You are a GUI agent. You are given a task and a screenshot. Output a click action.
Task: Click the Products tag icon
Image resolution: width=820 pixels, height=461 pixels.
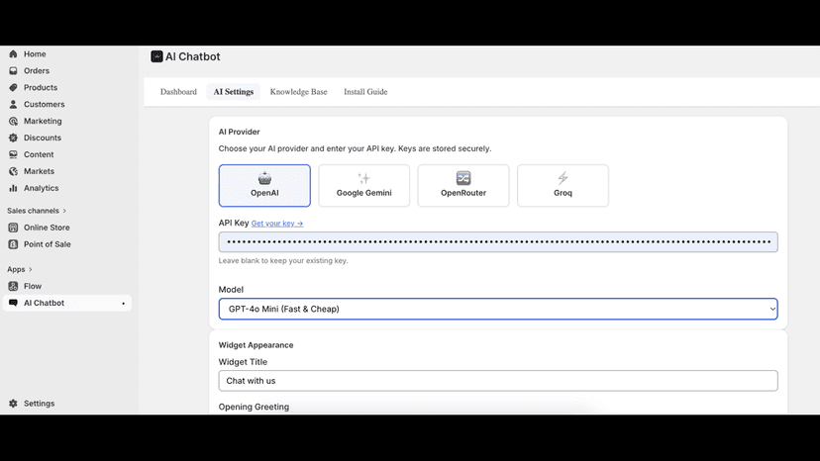(13, 87)
